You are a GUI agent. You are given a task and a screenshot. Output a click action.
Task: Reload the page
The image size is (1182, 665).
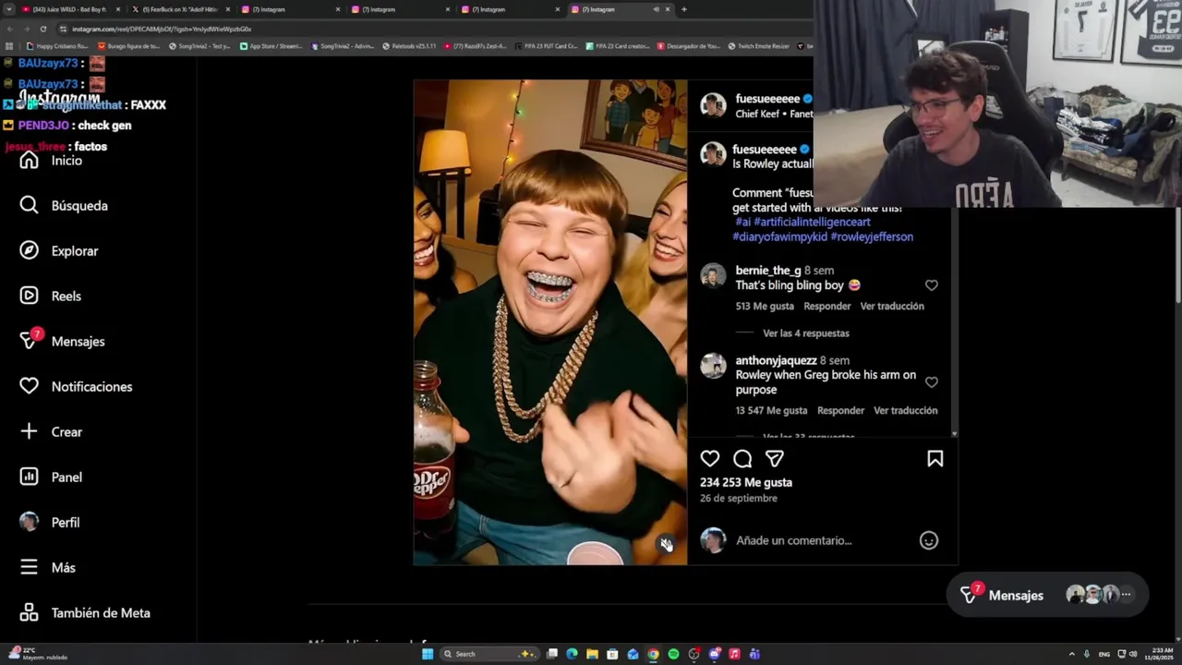pos(42,29)
